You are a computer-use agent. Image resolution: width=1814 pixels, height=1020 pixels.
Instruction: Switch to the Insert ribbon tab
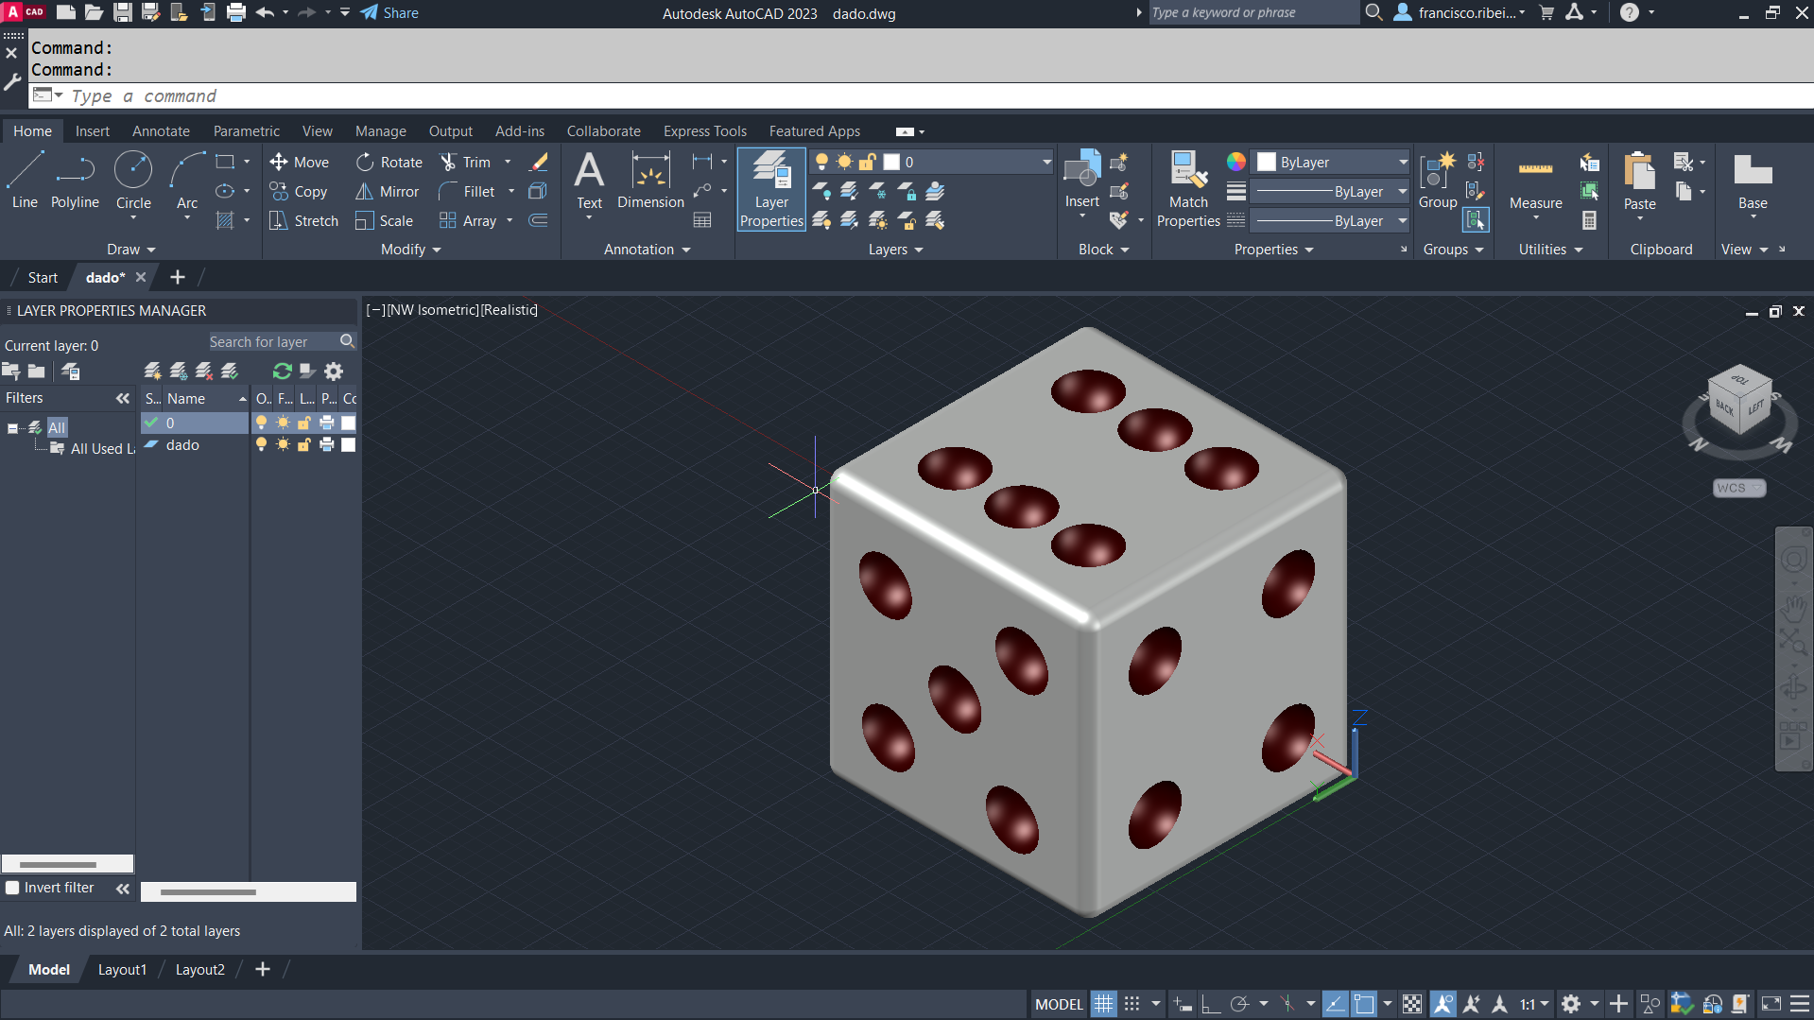pos(93,131)
